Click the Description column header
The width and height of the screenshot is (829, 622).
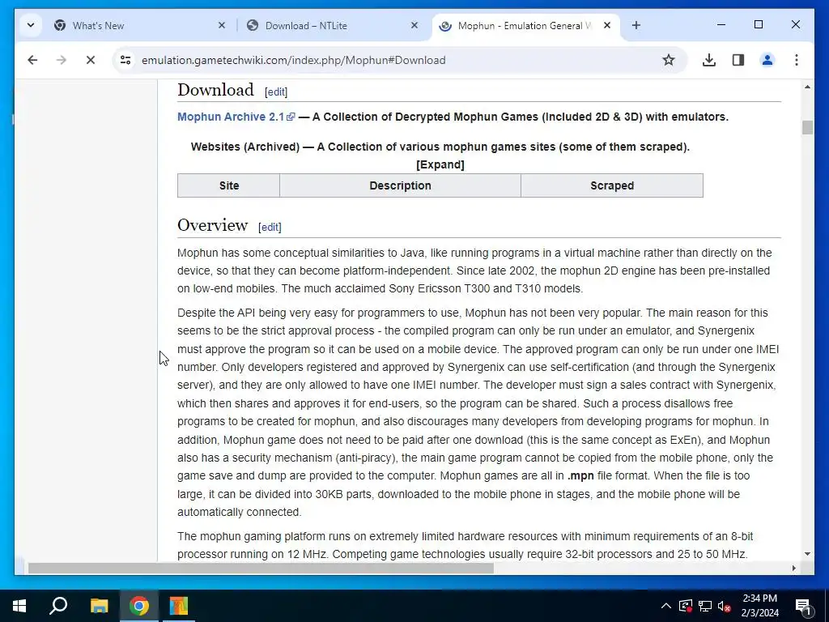click(400, 185)
